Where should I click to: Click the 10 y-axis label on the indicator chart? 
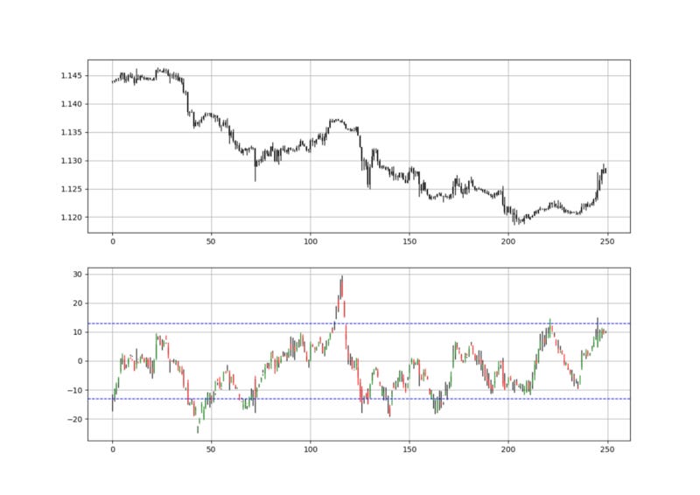[77, 332]
